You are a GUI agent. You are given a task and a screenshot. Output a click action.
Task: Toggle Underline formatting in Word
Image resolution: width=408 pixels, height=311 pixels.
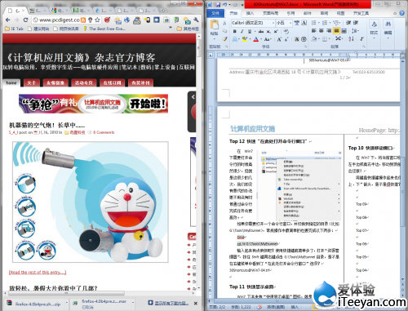250,32
